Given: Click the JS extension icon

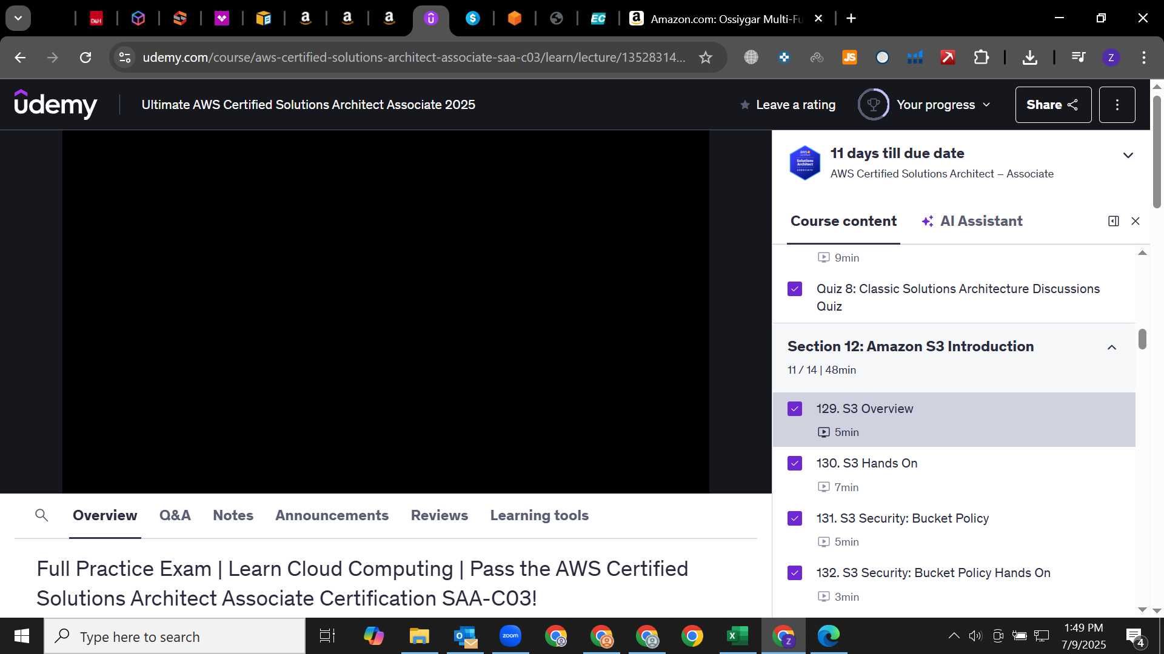Looking at the screenshot, I should [849, 58].
